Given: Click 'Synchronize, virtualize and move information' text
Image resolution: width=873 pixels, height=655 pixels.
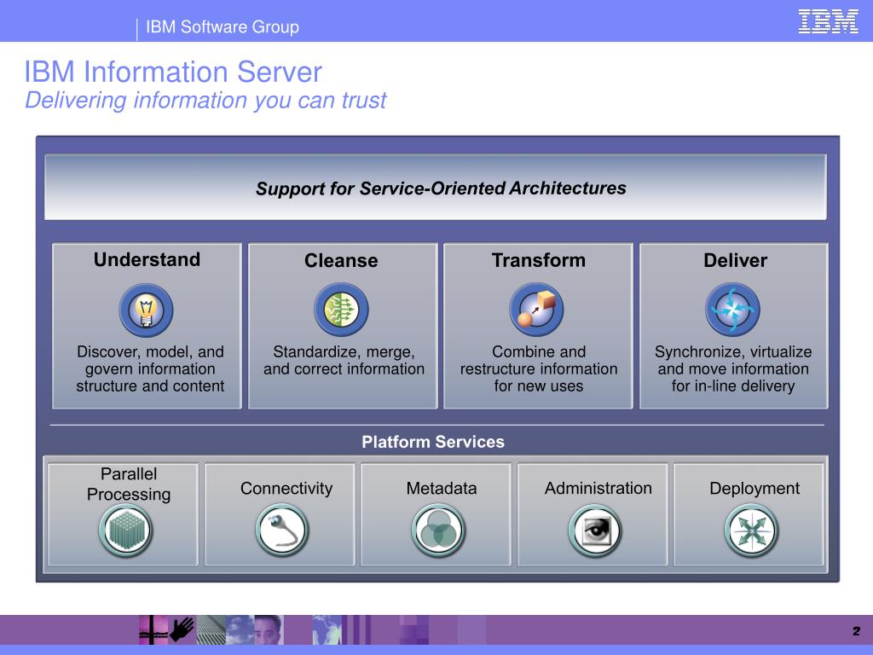Looking at the screenshot, I should click(x=733, y=368).
